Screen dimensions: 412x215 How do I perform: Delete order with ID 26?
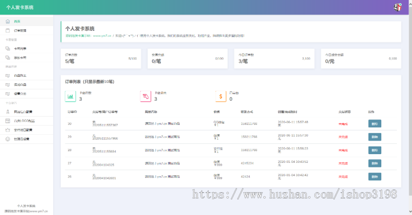coord(374,177)
